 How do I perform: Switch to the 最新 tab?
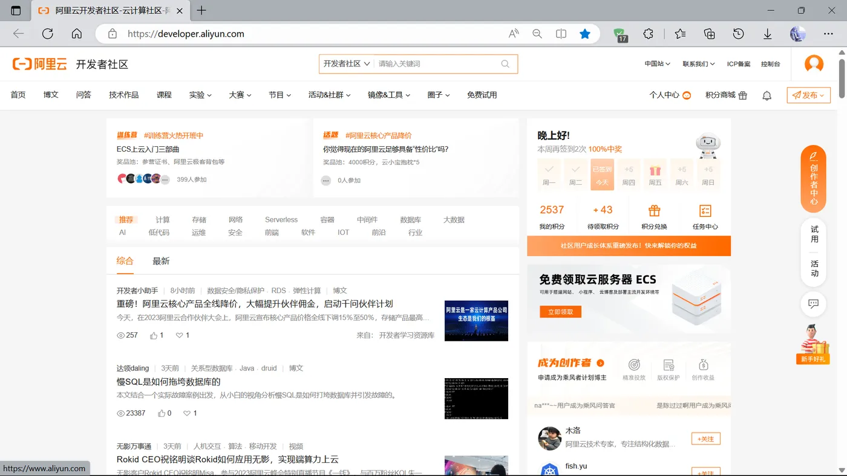point(161,261)
